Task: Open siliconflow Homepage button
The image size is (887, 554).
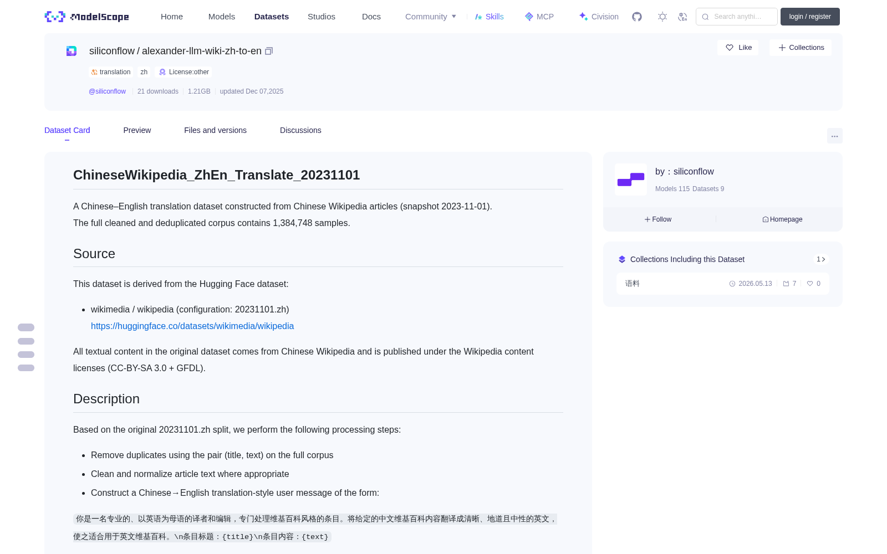Action: (782, 219)
